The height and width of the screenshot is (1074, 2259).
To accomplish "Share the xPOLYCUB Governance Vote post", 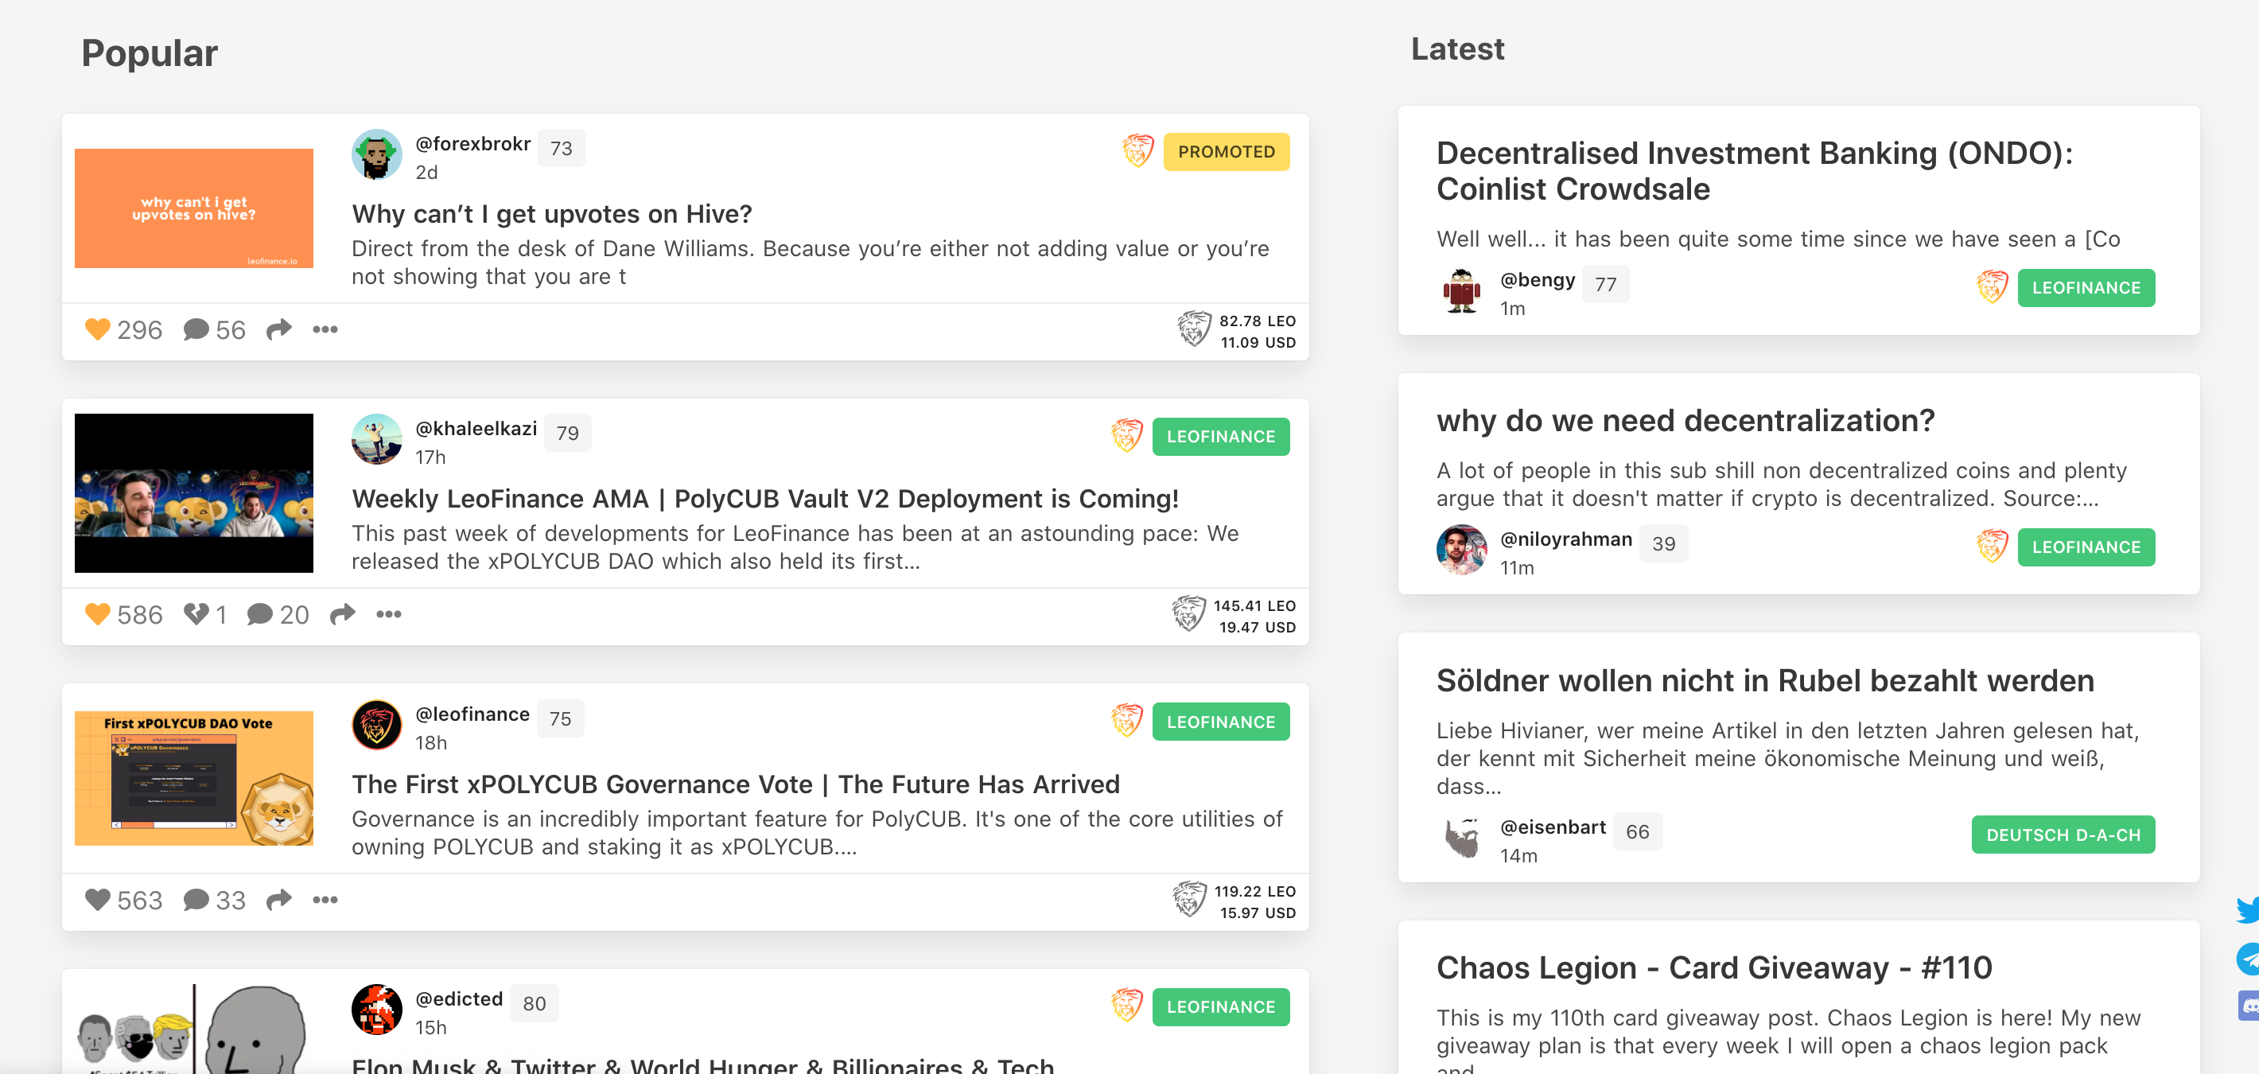I will 279,901.
